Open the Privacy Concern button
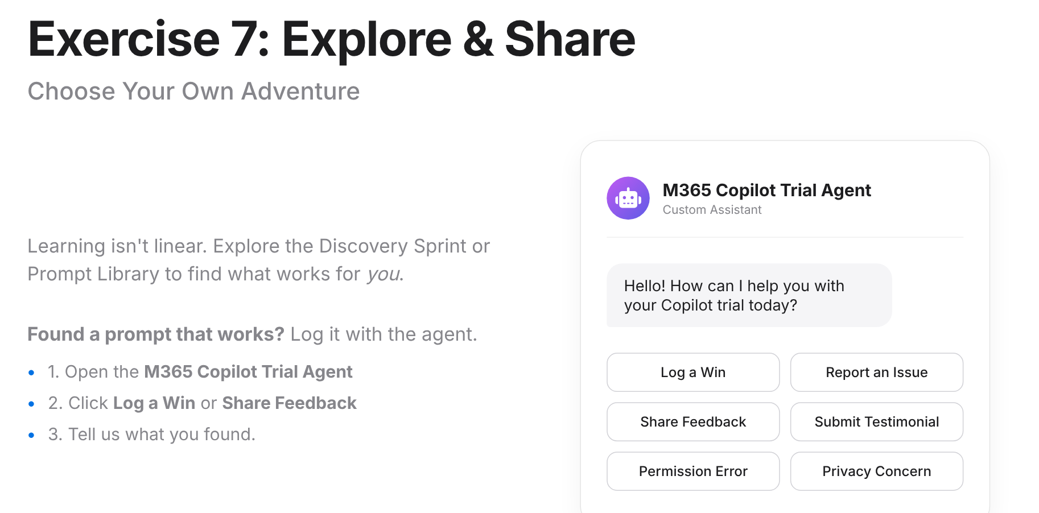This screenshot has height=513, width=1039. [x=876, y=471]
